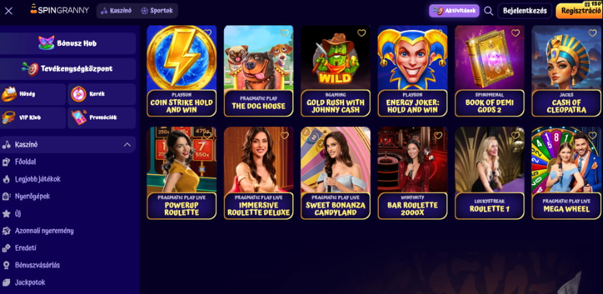Viewport: 603px width, 294px height.
Task: Open the Promóciók phone icon
Action: point(79,117)
